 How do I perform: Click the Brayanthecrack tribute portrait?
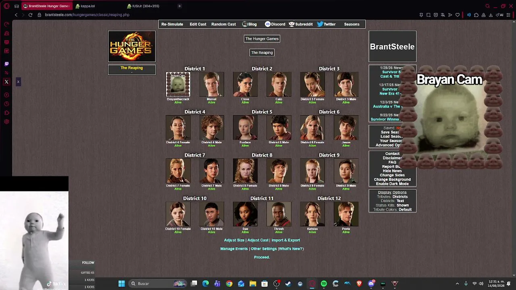178,85
